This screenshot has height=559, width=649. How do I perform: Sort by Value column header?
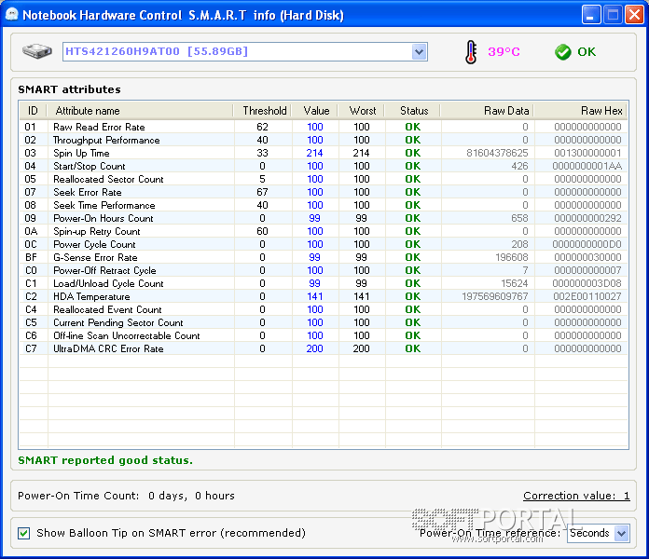[x=315, y=111]
